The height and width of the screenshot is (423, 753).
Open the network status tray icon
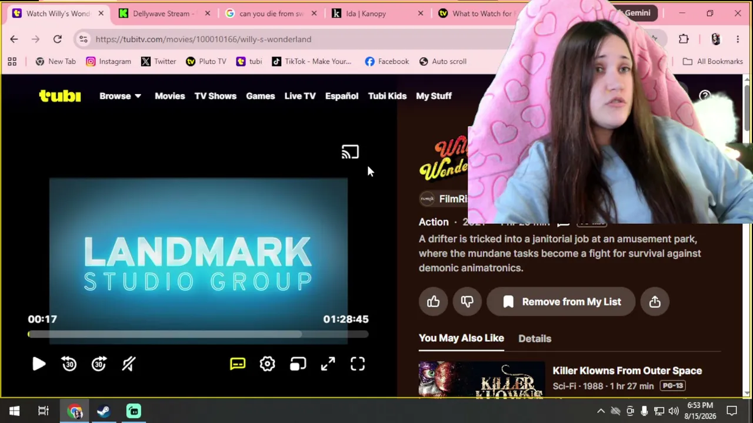659,411
